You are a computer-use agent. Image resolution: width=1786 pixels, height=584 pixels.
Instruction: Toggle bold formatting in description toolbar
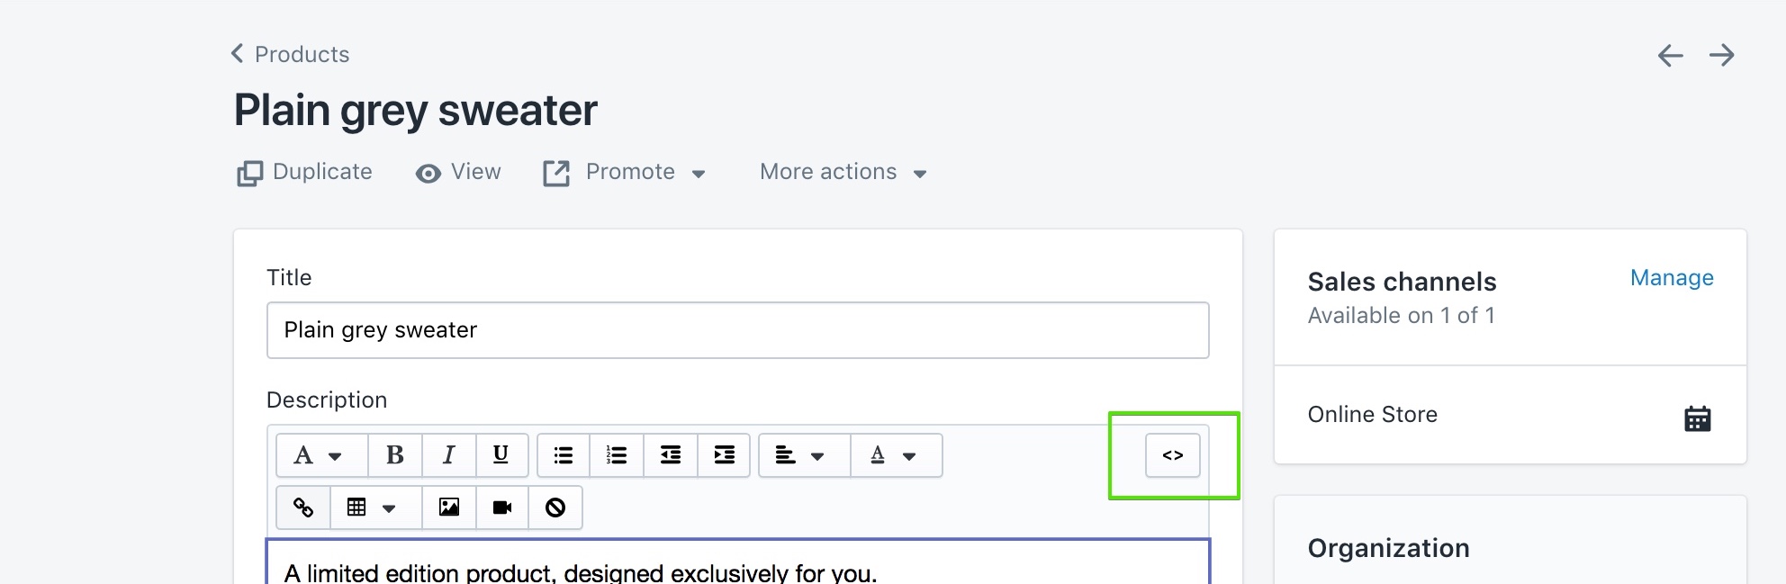pyautogui.click(x=394, y=455)
